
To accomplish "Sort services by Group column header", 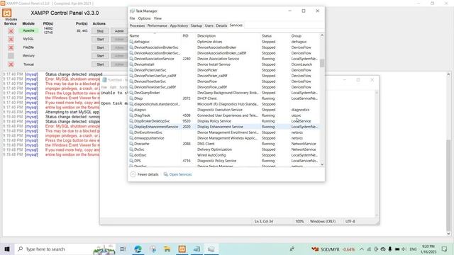I will (304, 36).
